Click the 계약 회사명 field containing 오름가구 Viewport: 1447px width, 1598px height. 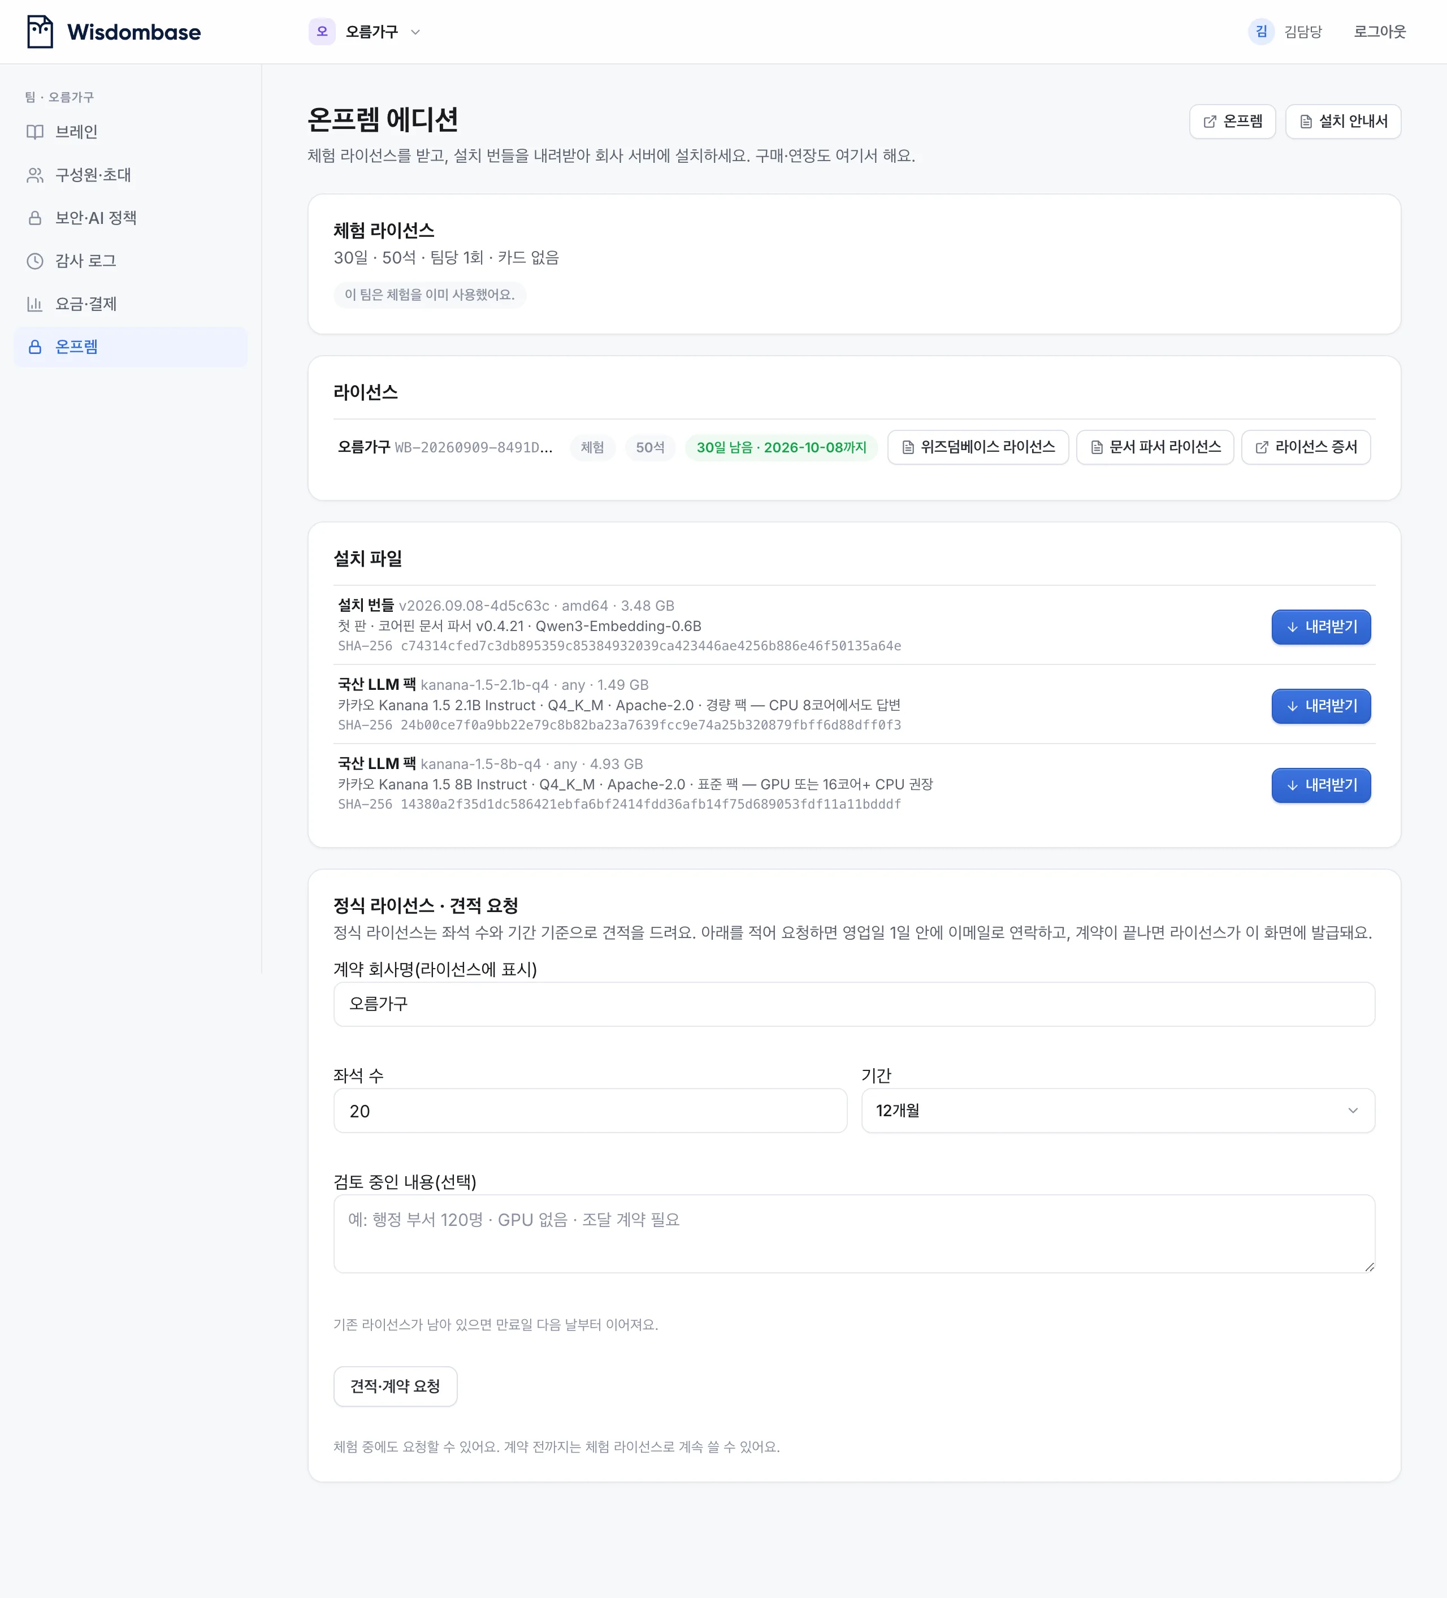tap(854, 1004)
